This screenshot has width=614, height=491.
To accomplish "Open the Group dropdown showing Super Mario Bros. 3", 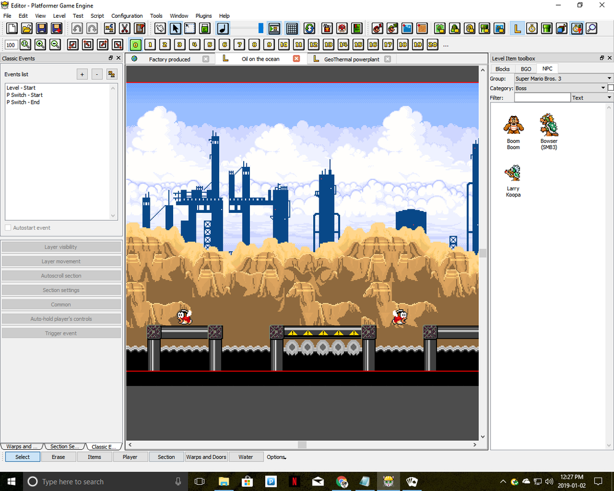I will [563, 79].
